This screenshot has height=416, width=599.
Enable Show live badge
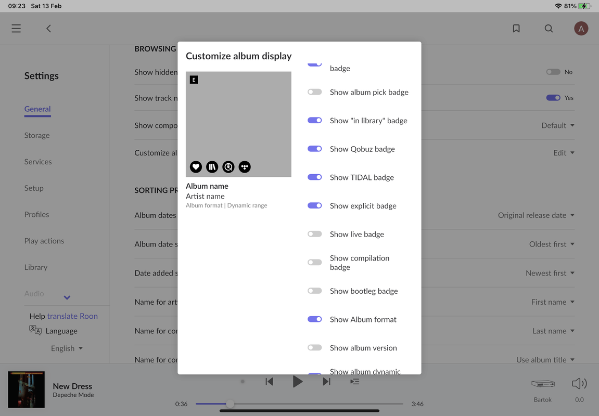click(x=315, y=234)
